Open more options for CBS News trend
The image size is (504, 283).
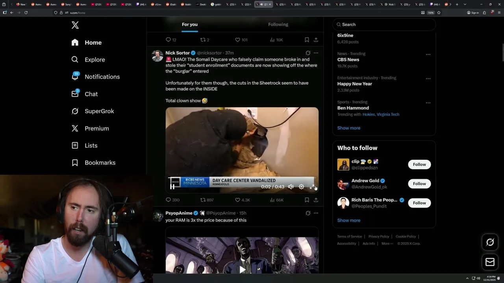(x=428, y=54)
